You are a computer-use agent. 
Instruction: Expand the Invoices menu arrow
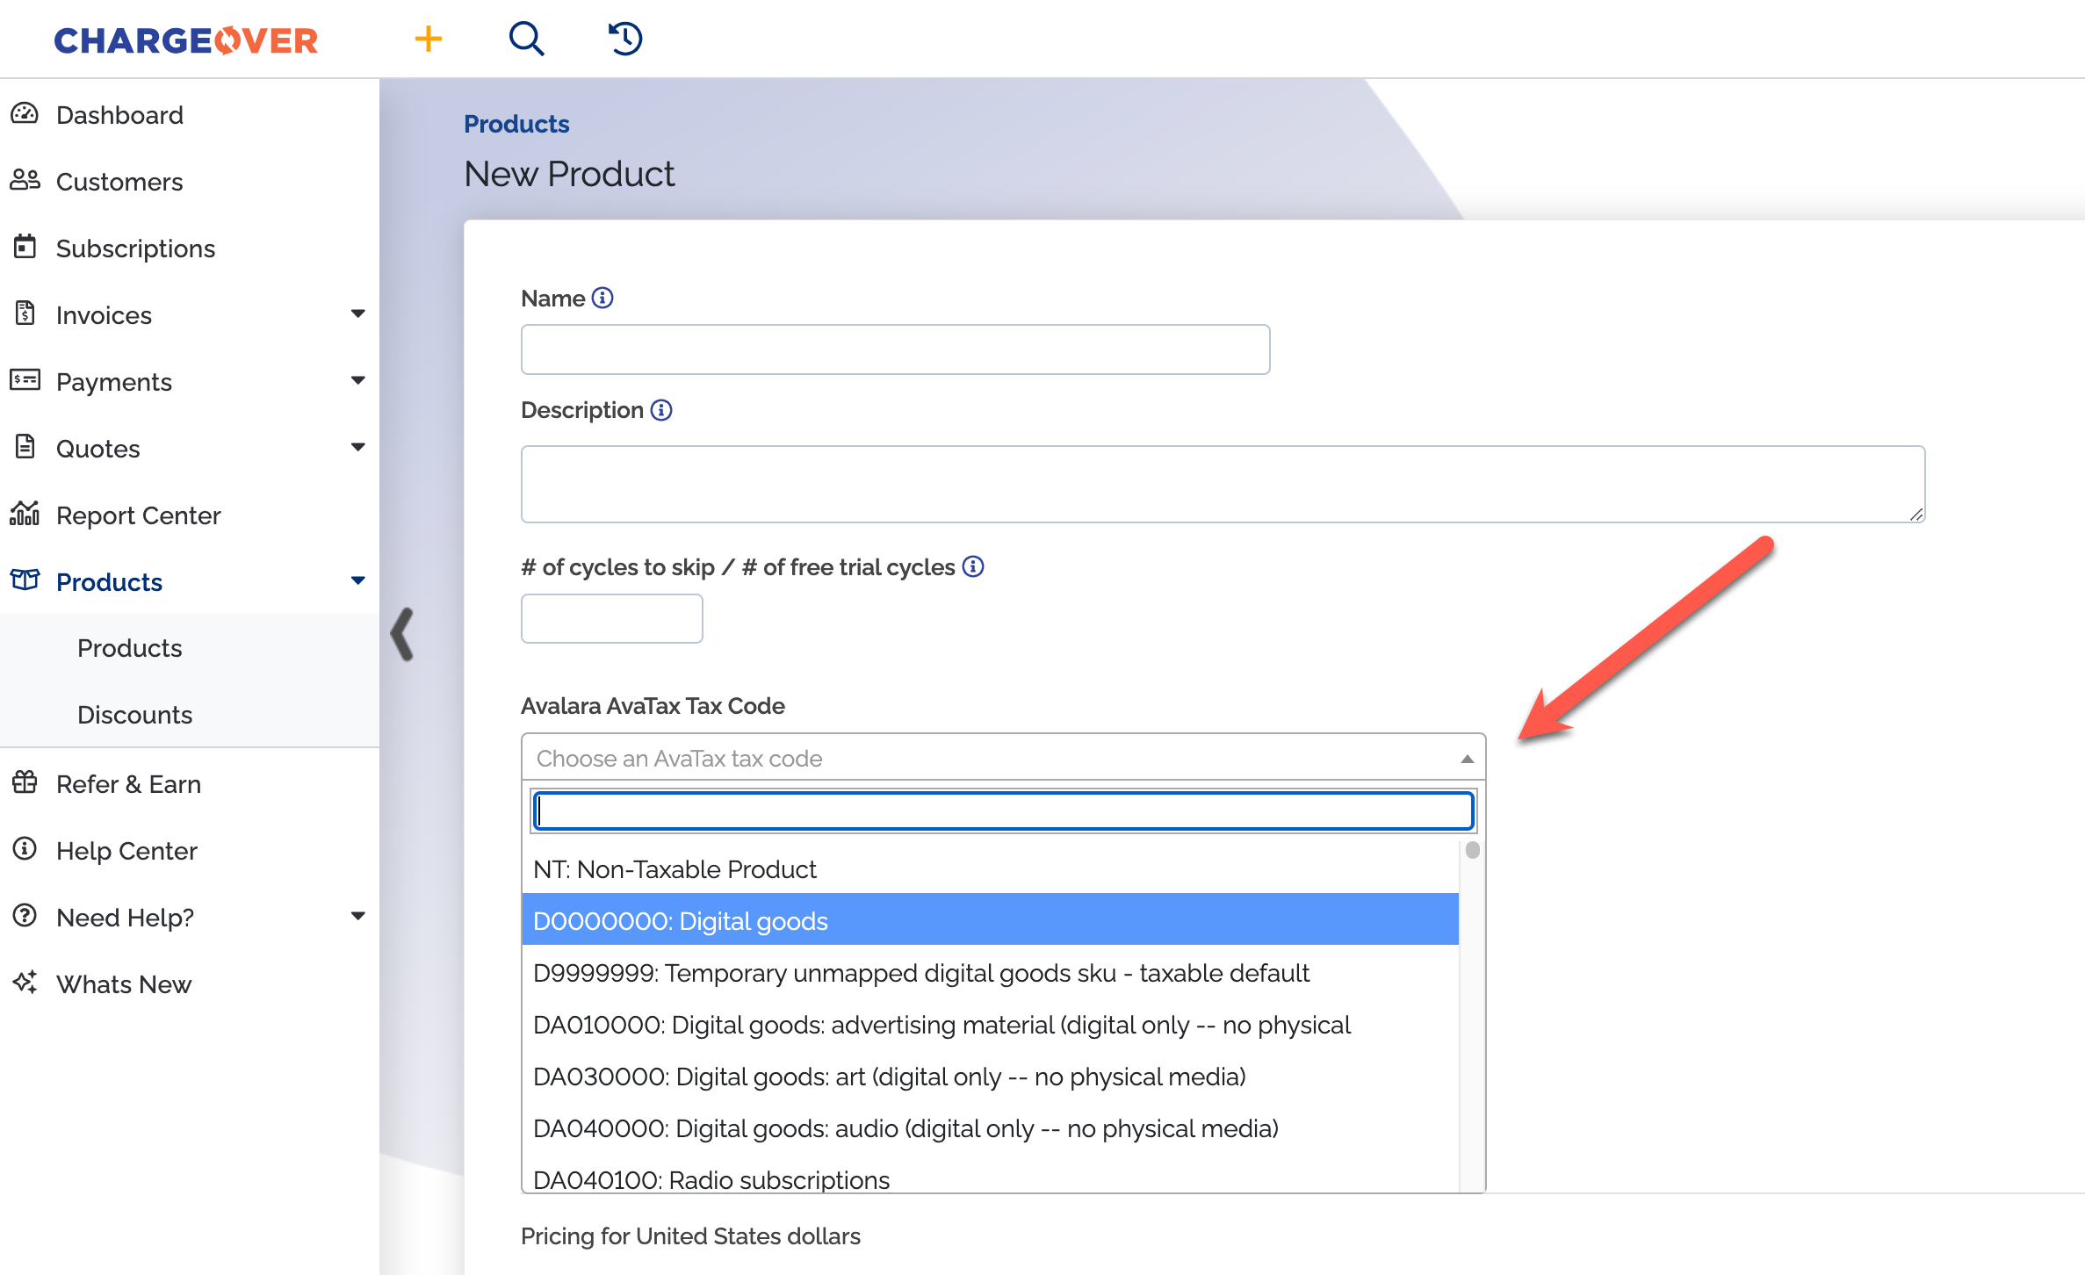[x=357, y=314]
